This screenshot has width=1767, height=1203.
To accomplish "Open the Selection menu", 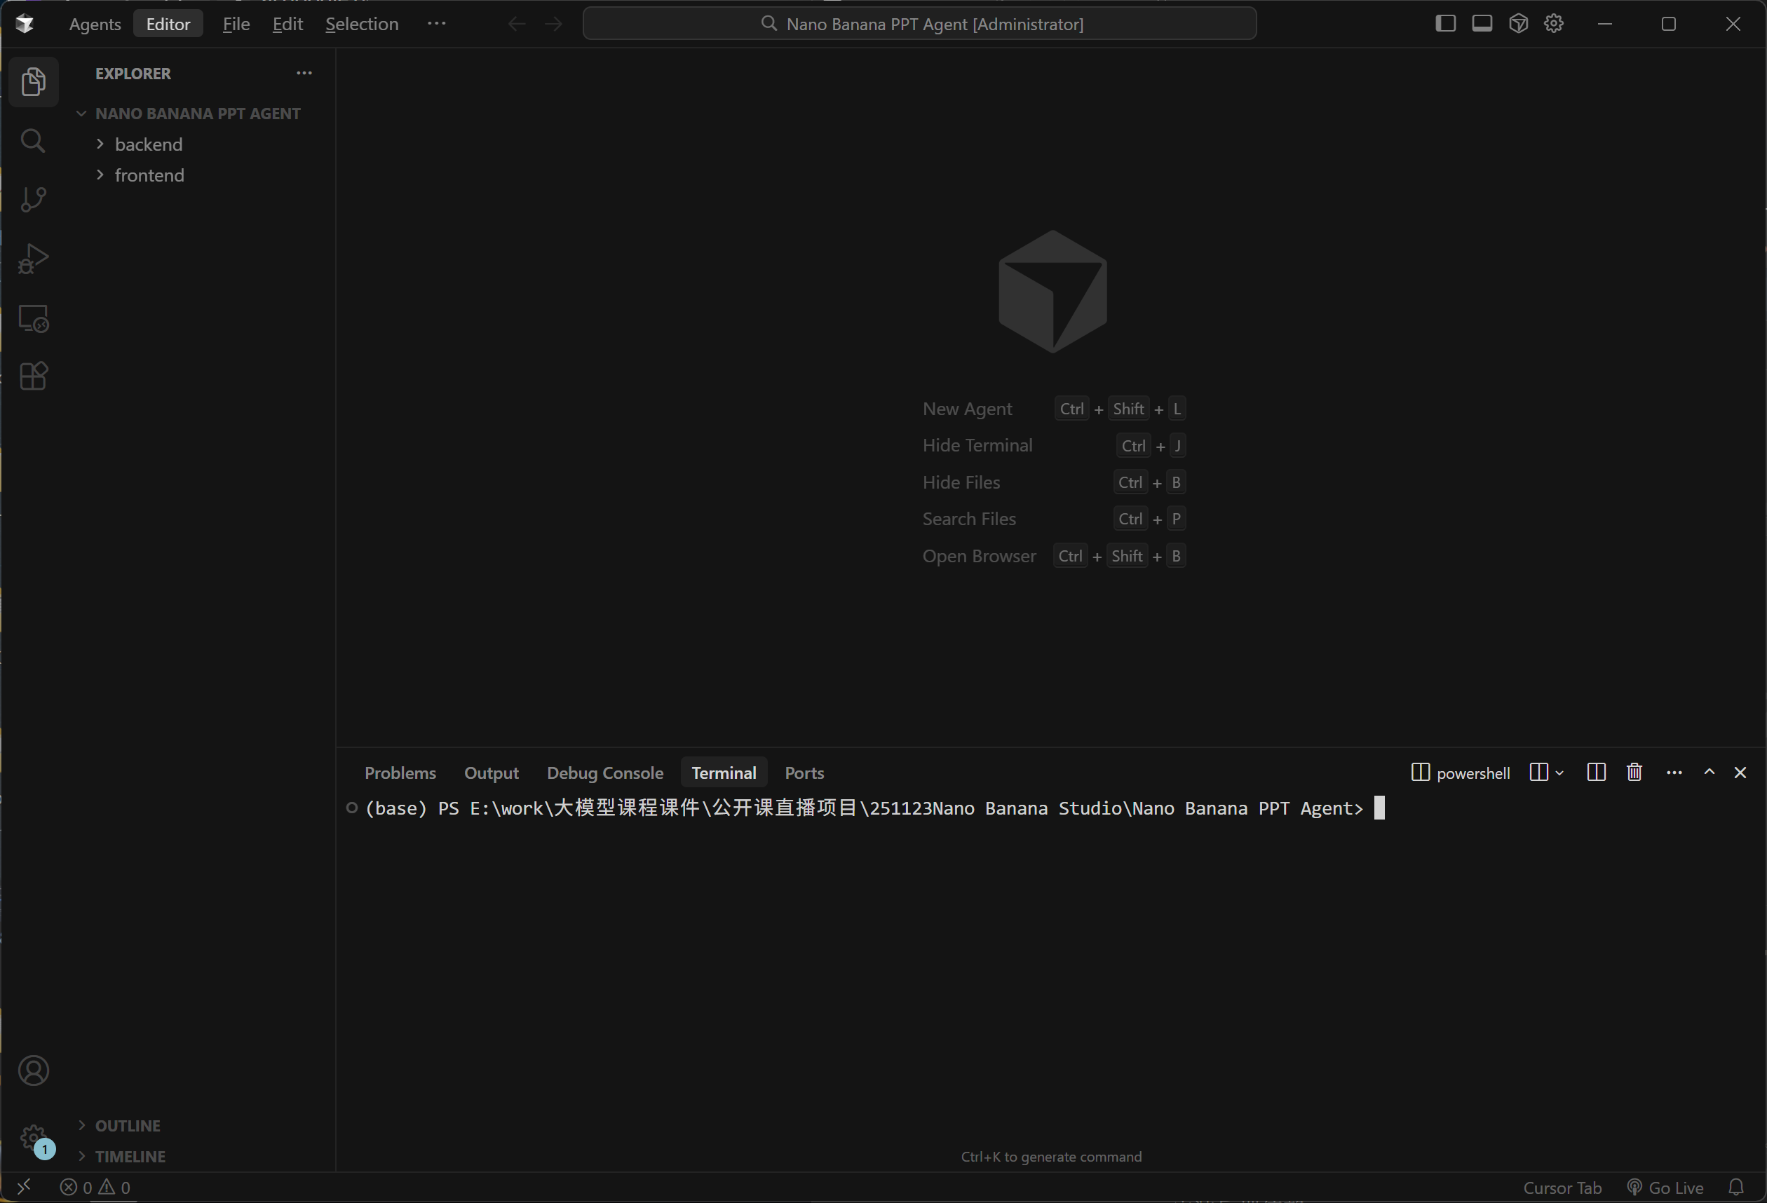I will click(x=361, y=24).
